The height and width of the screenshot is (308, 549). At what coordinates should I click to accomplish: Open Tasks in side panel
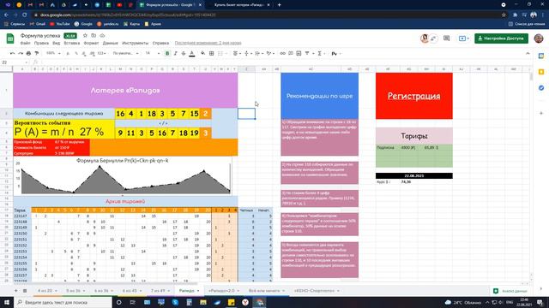(x=541, y=87)
